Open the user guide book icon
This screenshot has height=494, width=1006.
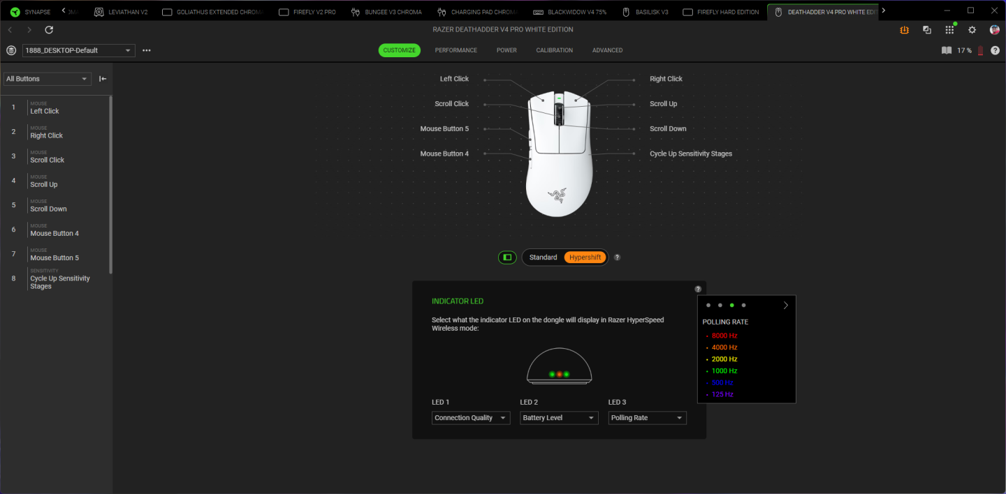(x=947, y=50)
